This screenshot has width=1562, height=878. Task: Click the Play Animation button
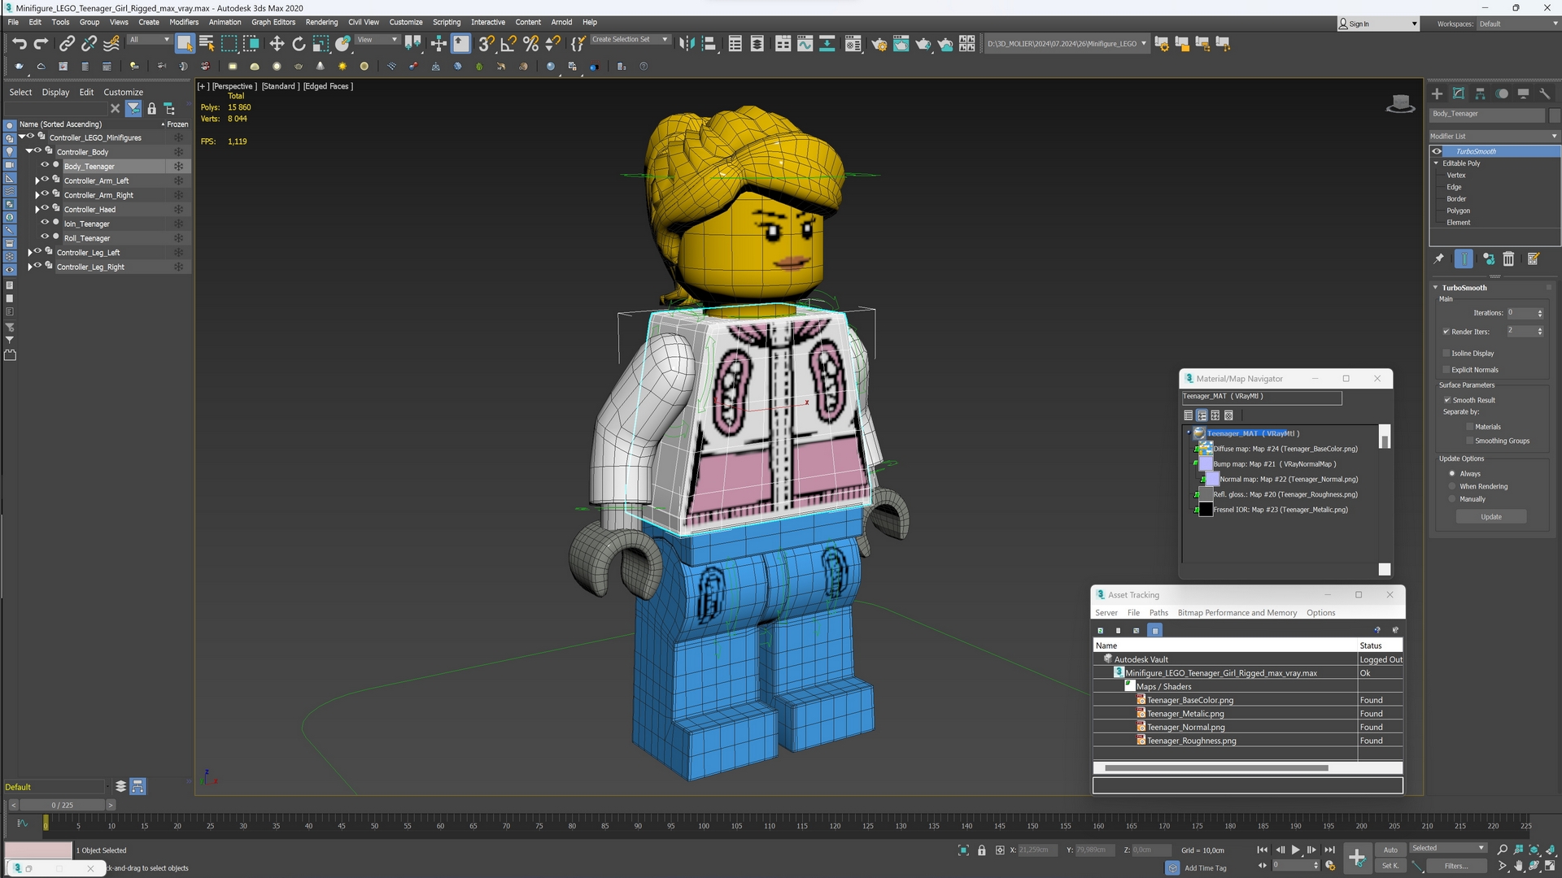click(1296, 850)
